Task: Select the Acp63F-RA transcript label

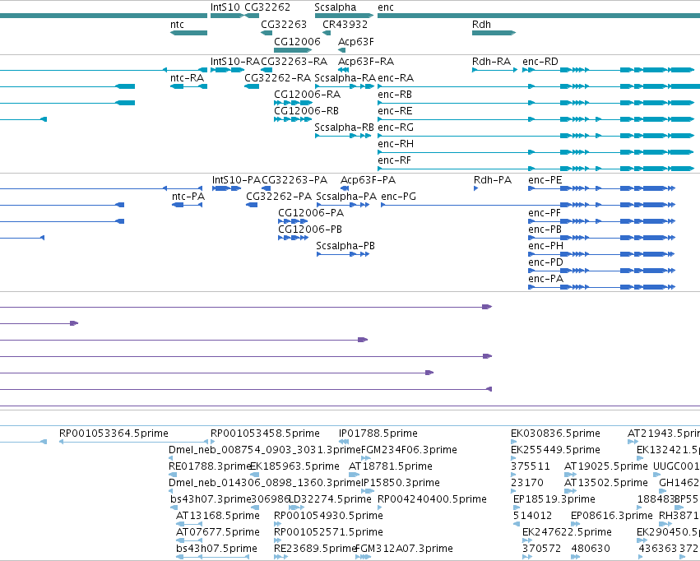Action: tap(366, 62)
